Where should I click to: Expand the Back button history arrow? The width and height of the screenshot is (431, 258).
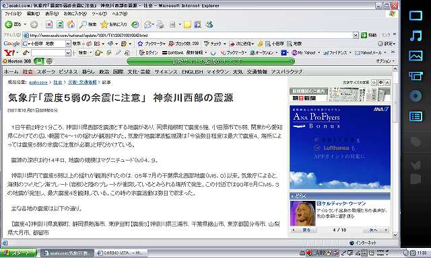(25, 24)
